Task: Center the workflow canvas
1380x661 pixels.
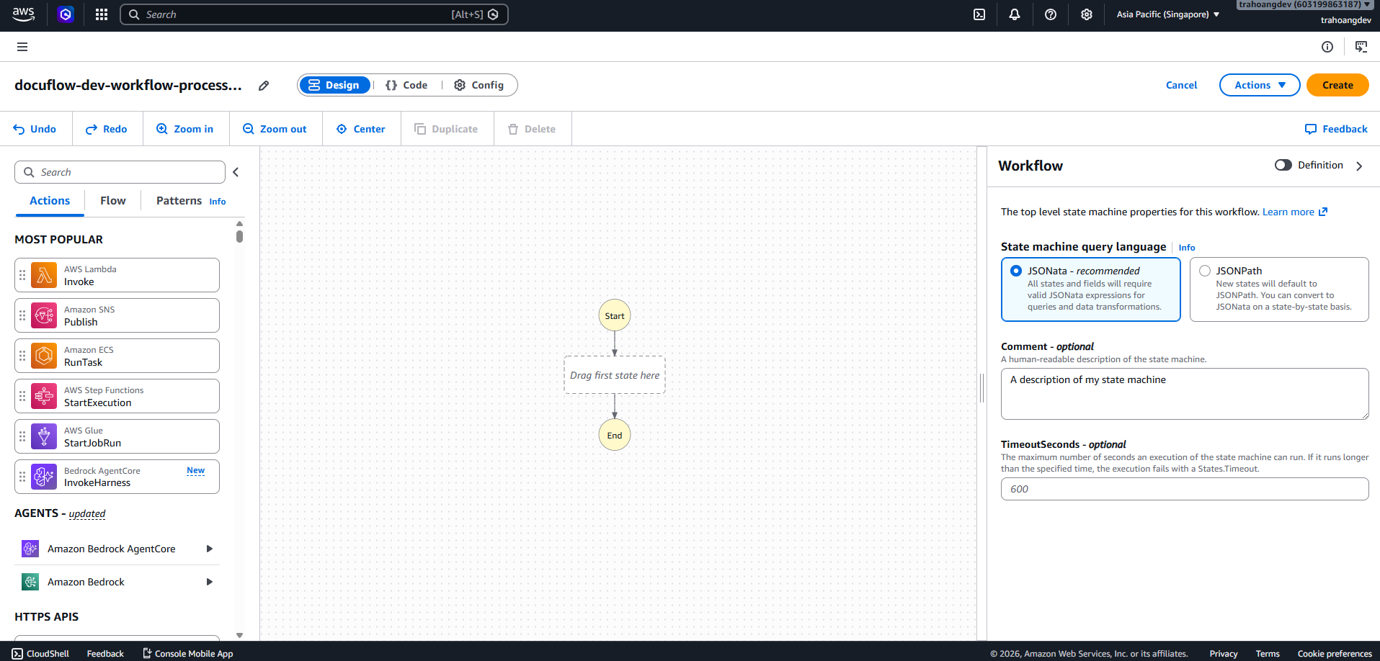Action: [361, 129]
